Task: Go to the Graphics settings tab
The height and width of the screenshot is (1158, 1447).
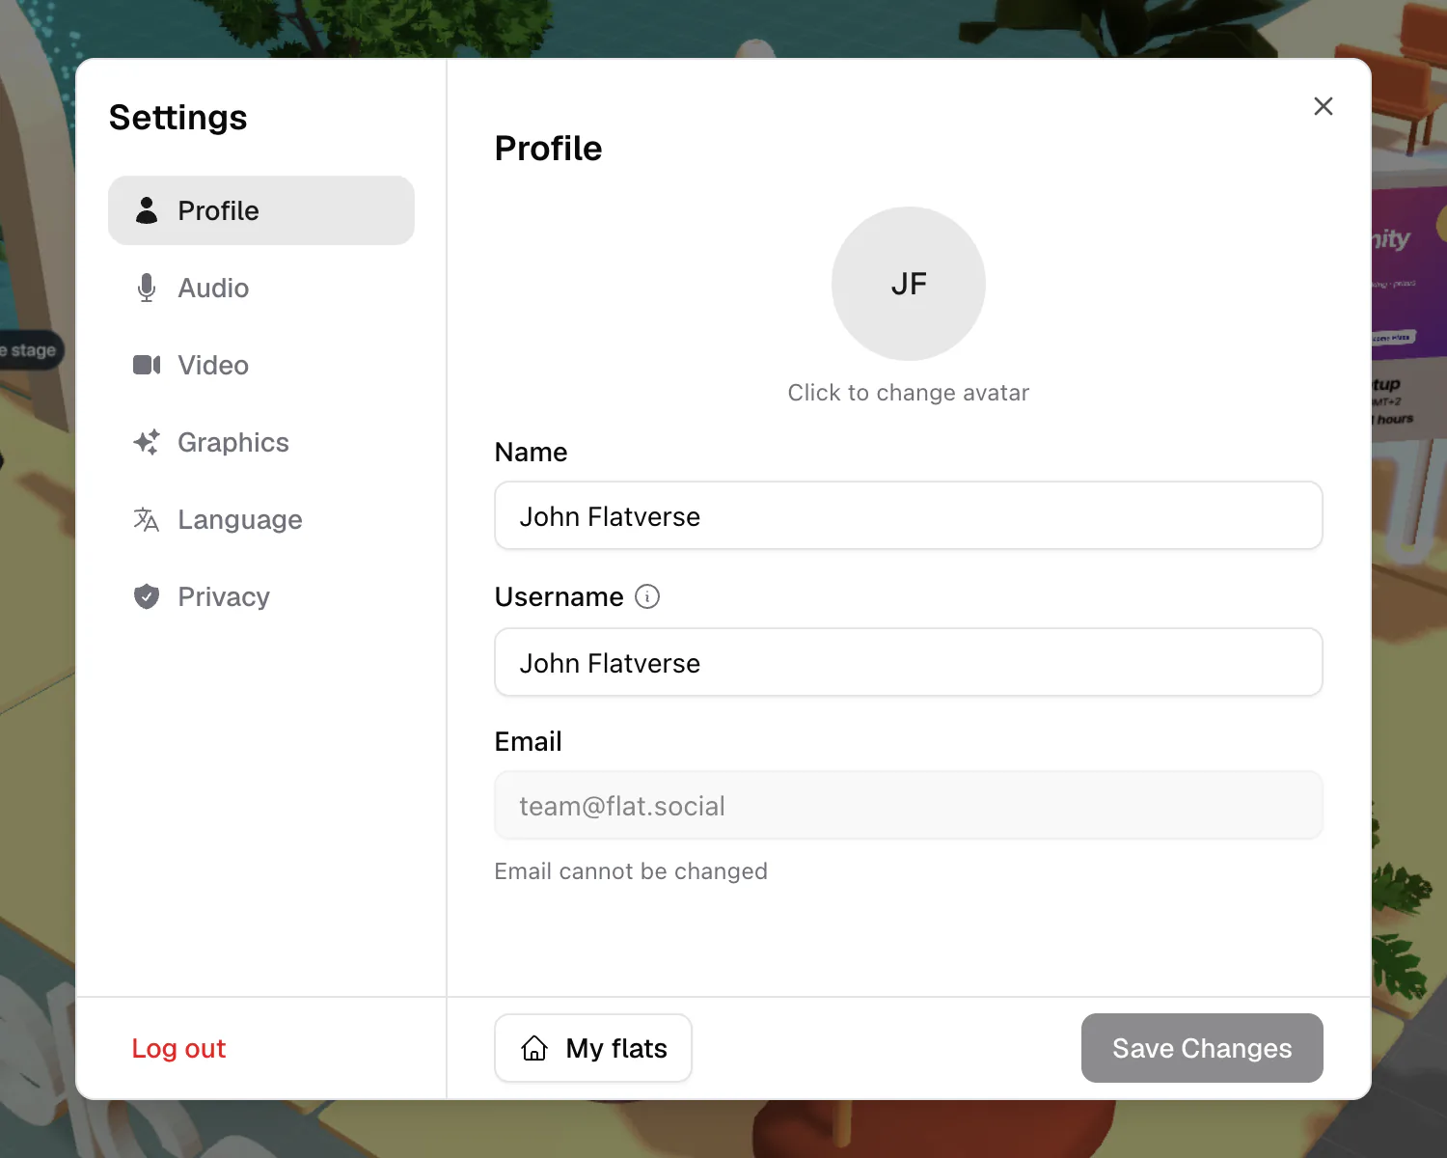Action: point(261,442)
